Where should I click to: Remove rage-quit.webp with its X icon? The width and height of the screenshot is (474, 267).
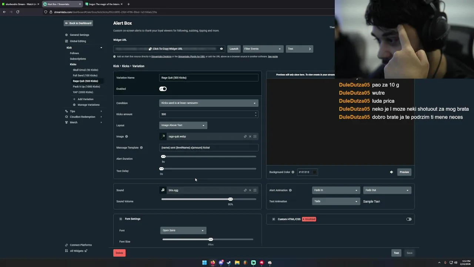250,136
